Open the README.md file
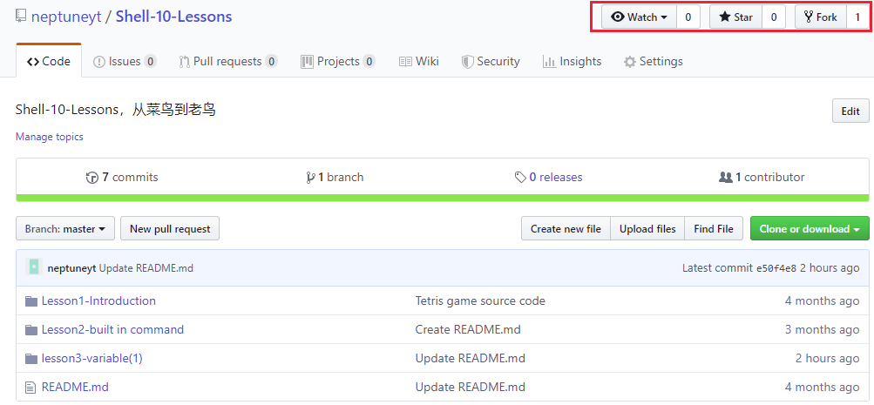The width and height of the screenshot is (874, 405). 75,387
